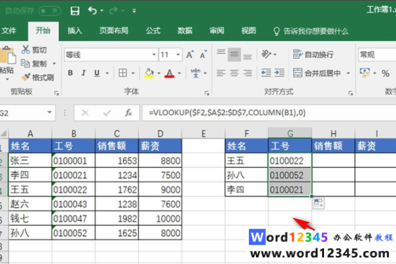Click the Insert Function fx icon
396x264 pixels.
[129, 113]
